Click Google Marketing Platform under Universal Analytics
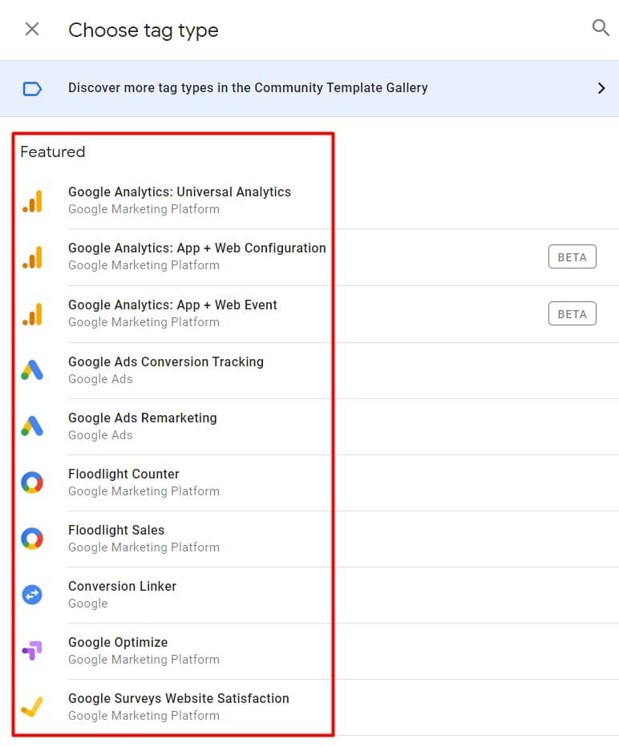Image resolution: width=619 pixels, height=747 pixels. [x=144, y=209]
